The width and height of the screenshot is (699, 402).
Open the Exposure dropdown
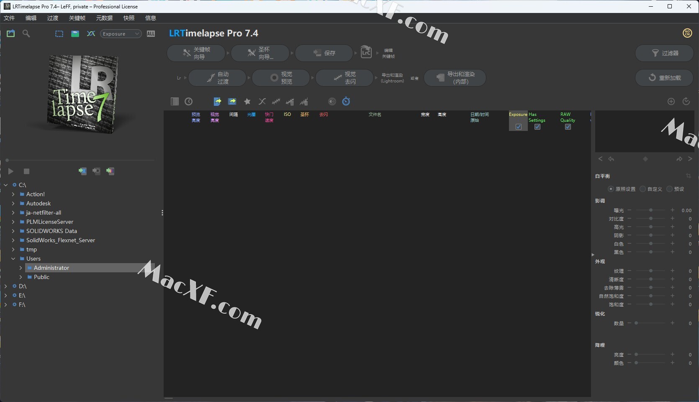point(121,34)
